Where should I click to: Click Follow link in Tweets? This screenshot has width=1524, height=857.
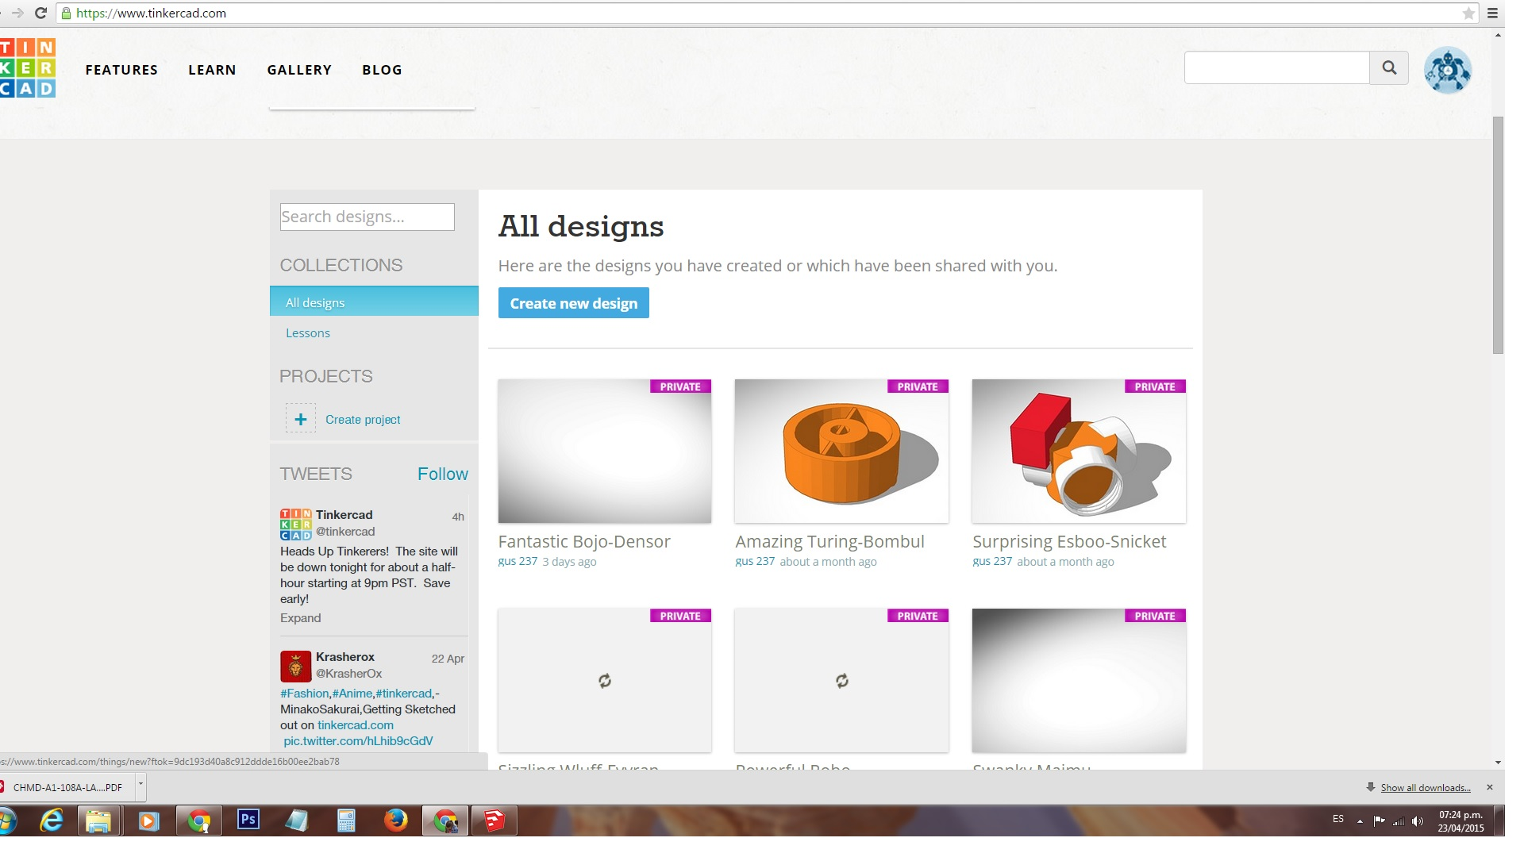[442, 474]
